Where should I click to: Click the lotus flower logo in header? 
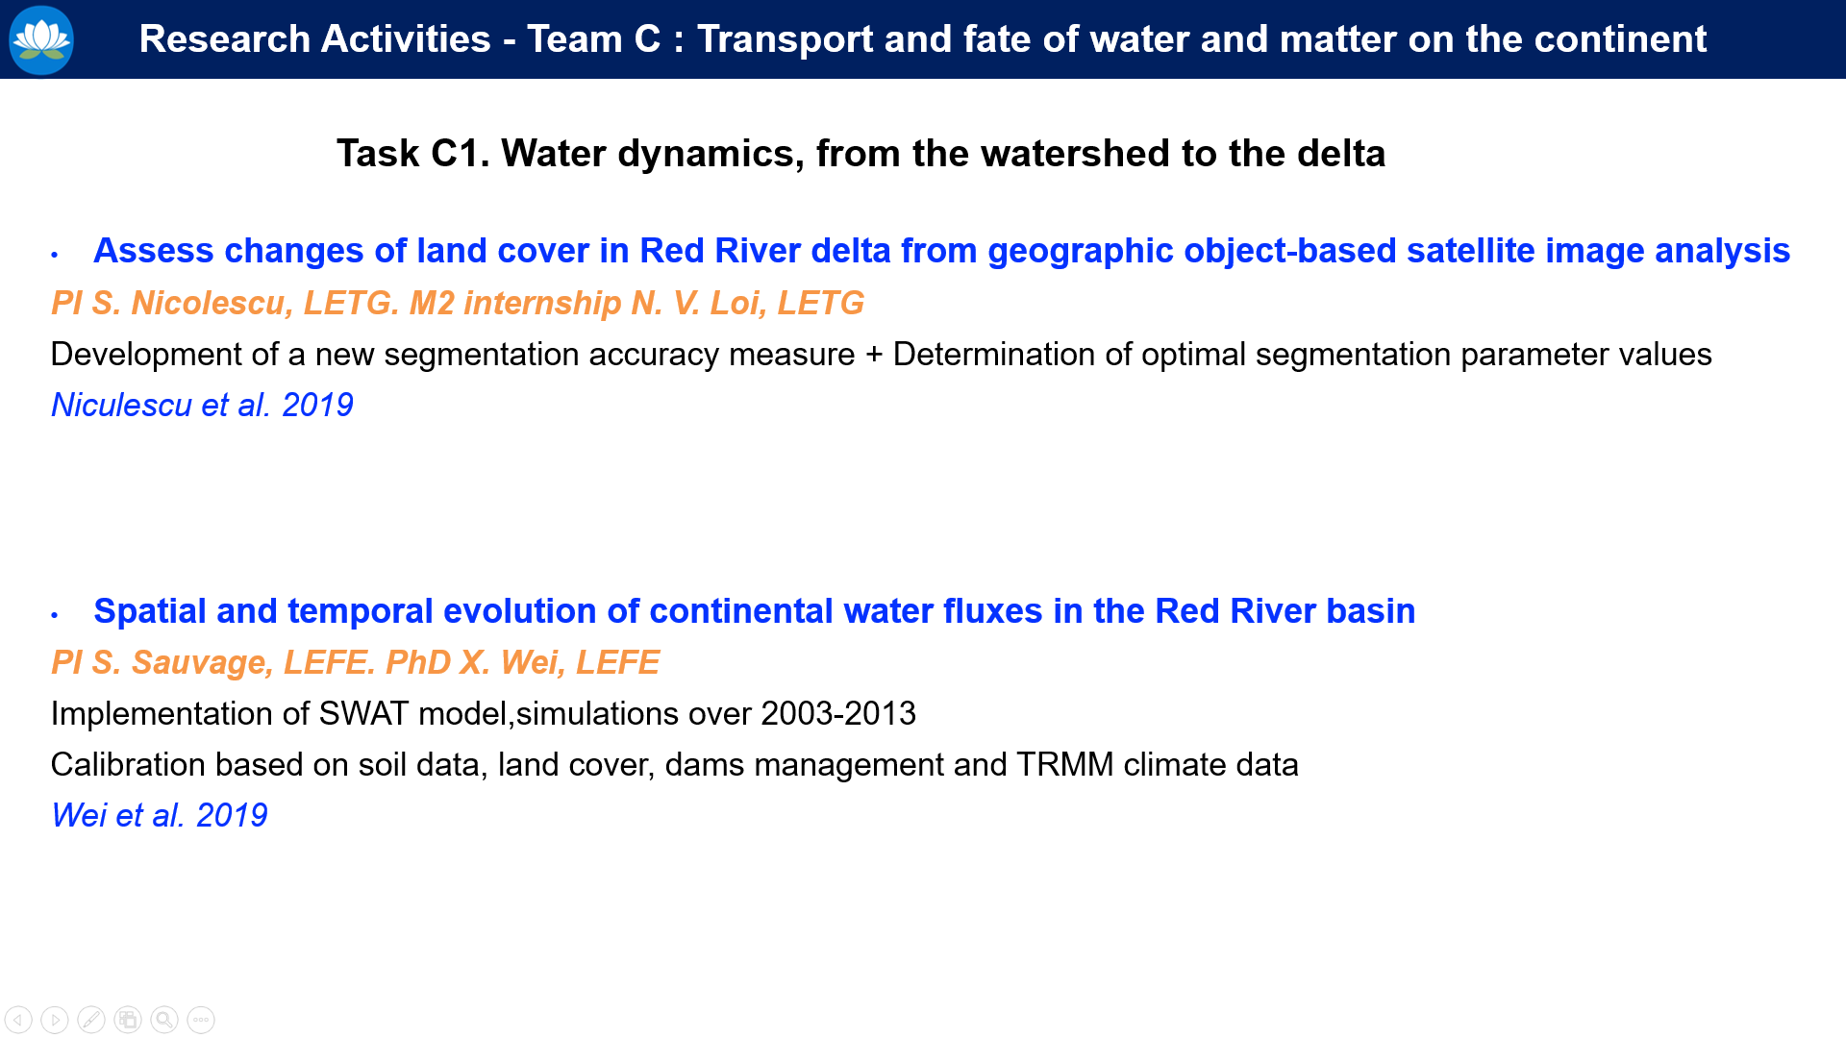click(41, 39)
